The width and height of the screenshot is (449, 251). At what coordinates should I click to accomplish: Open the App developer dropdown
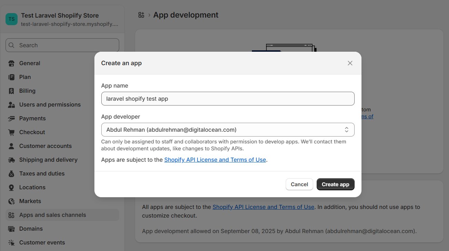click(228, 130)
